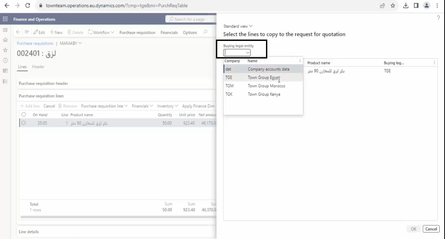Screen dimensions: 445x239
Task: Select dat Company accounts data row
Action: [263, 69]
